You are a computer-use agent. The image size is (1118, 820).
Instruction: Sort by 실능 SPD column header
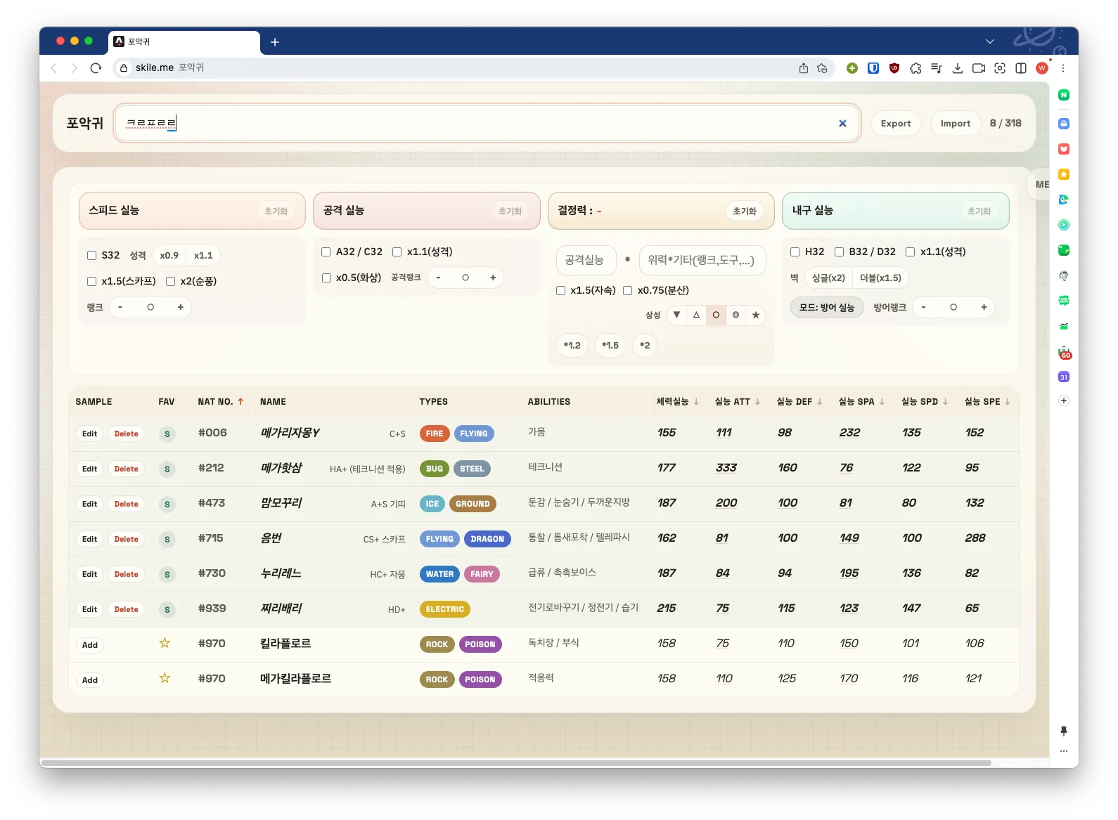(x=925, y=402)
